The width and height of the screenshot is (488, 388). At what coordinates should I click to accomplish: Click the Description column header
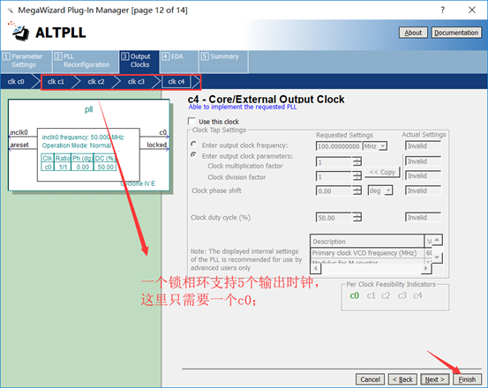pyautogui.click(x=367, y=242)
